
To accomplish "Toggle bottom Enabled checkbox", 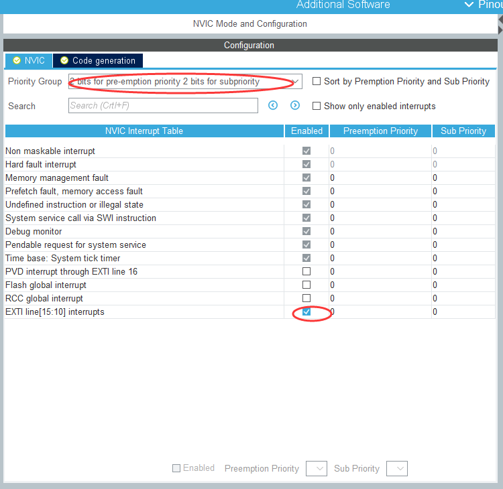I will pyautogui.click(x=176, y=468).
